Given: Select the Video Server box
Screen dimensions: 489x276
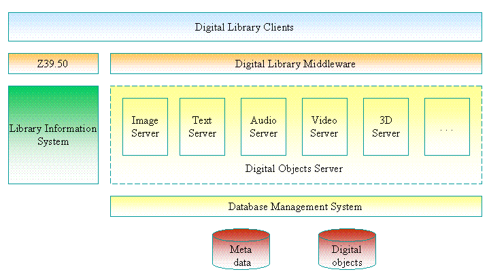Looking at the screenshot, I should point(324,126).
